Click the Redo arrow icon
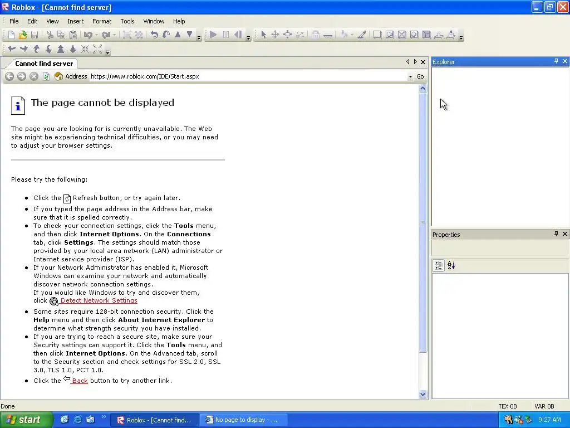The width and height of the screenshot is (570, 428). pyautogui.click(x=106, y=35)
